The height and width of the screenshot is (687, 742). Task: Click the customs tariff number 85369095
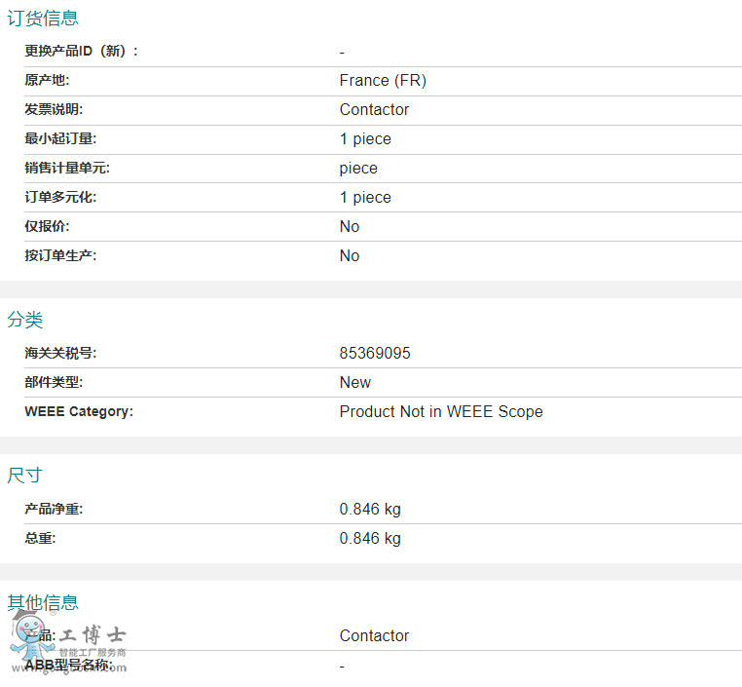pyautogui.click(x=375, y=354)
